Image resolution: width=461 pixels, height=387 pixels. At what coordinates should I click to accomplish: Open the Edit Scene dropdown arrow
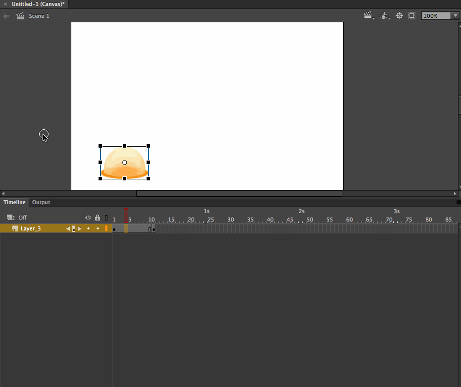(373, 19)
